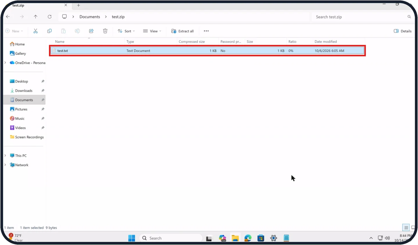Show hidden system tray icons chevron
The image size is (418, 245).
pyautogui.click(x=371, y=238)
